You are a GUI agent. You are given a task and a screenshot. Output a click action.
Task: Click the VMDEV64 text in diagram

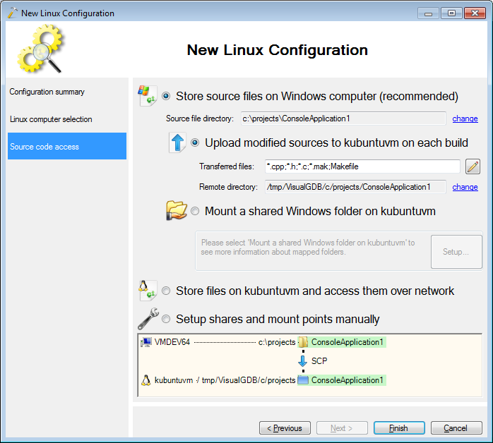coord(172,342)
